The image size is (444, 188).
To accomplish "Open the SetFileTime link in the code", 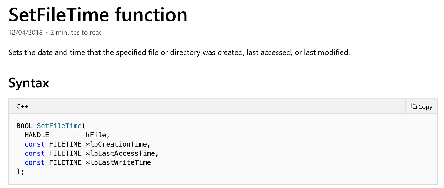I will point(59,126).
